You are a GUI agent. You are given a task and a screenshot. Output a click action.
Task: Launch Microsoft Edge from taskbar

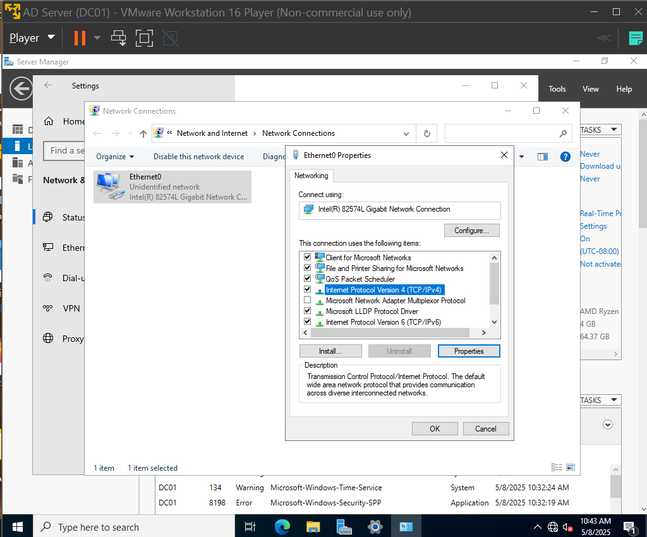click(x=282, y=527)
